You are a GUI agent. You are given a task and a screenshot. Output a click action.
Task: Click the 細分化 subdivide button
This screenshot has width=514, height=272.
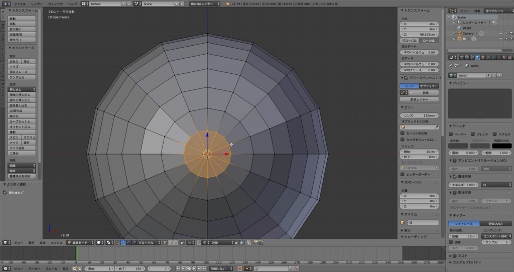(22, 116)
